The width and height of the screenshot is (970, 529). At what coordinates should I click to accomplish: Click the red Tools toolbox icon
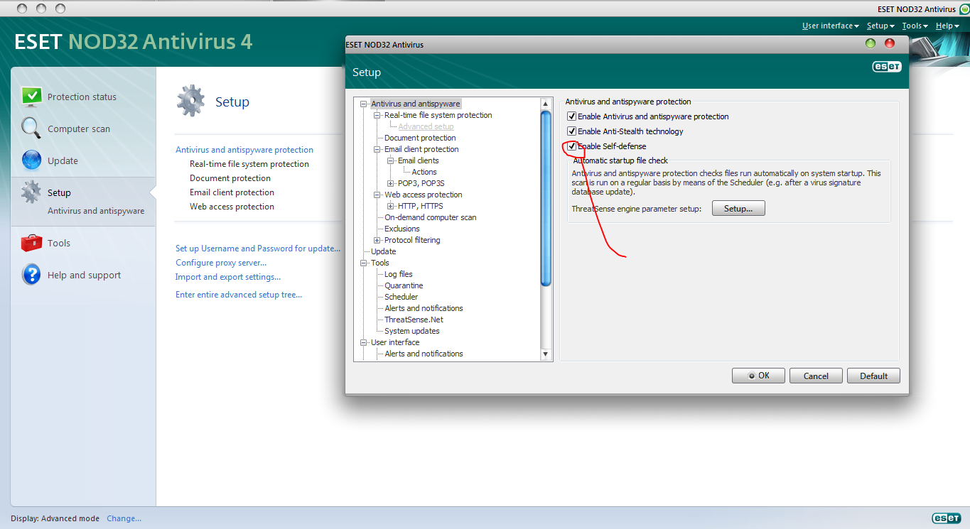click(x=31, y=243)
